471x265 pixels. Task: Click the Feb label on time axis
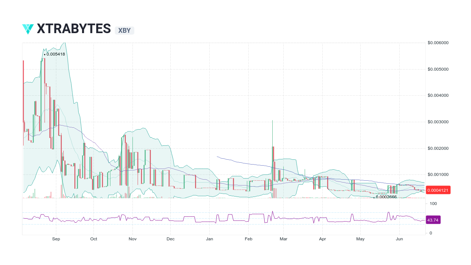tap(248, 239)
